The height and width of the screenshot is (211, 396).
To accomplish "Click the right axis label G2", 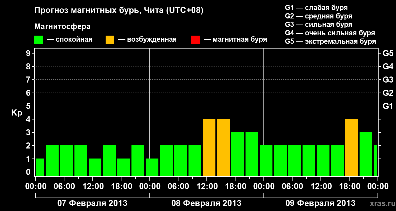I will [x=388, y=93].
